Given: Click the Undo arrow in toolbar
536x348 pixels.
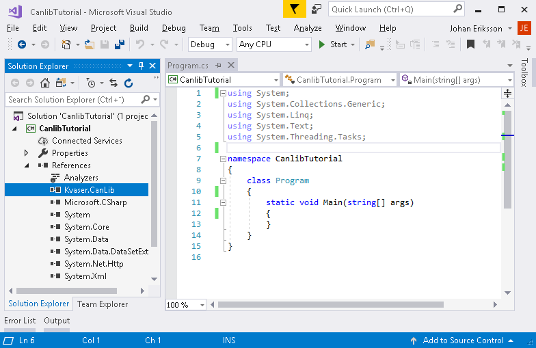Looking at the screenshot, I should pos(140,44).
